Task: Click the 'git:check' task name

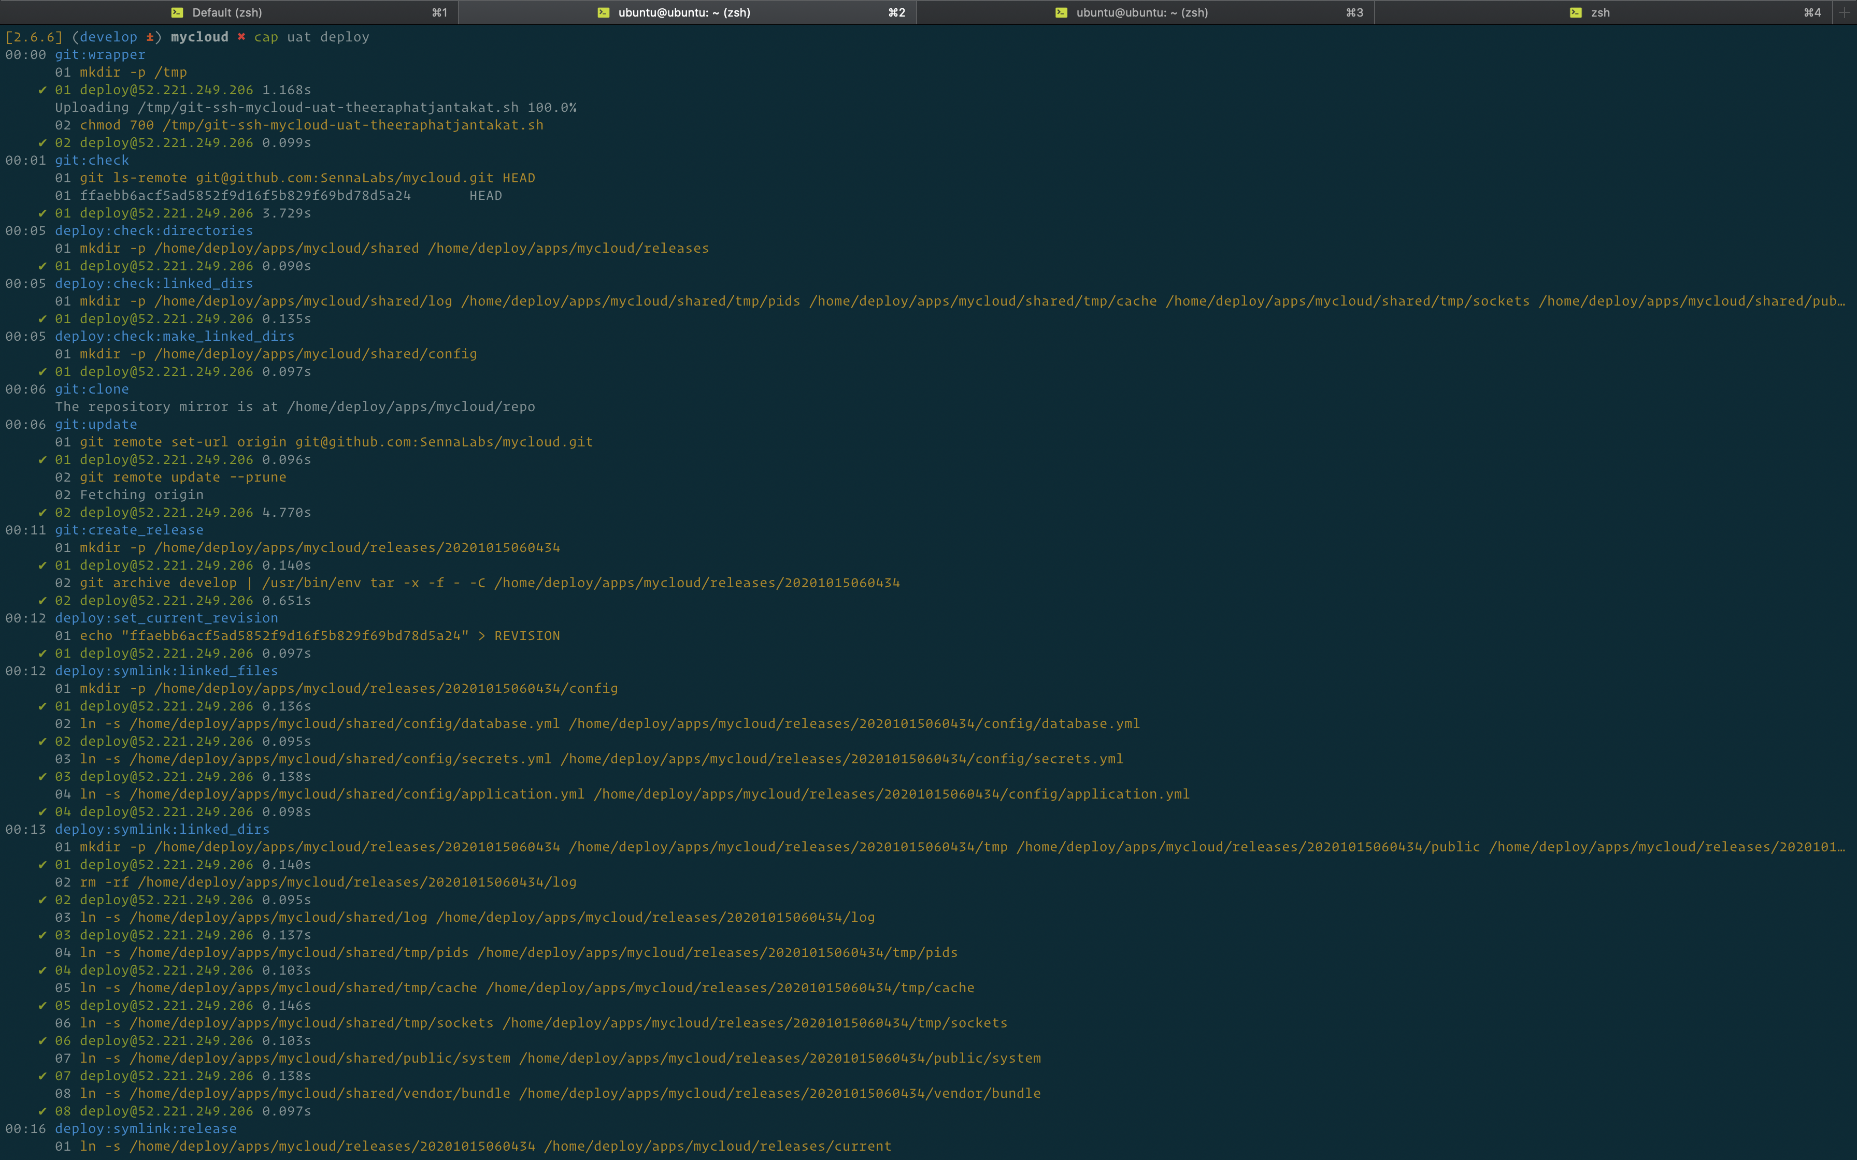Action: coord(92,161)
